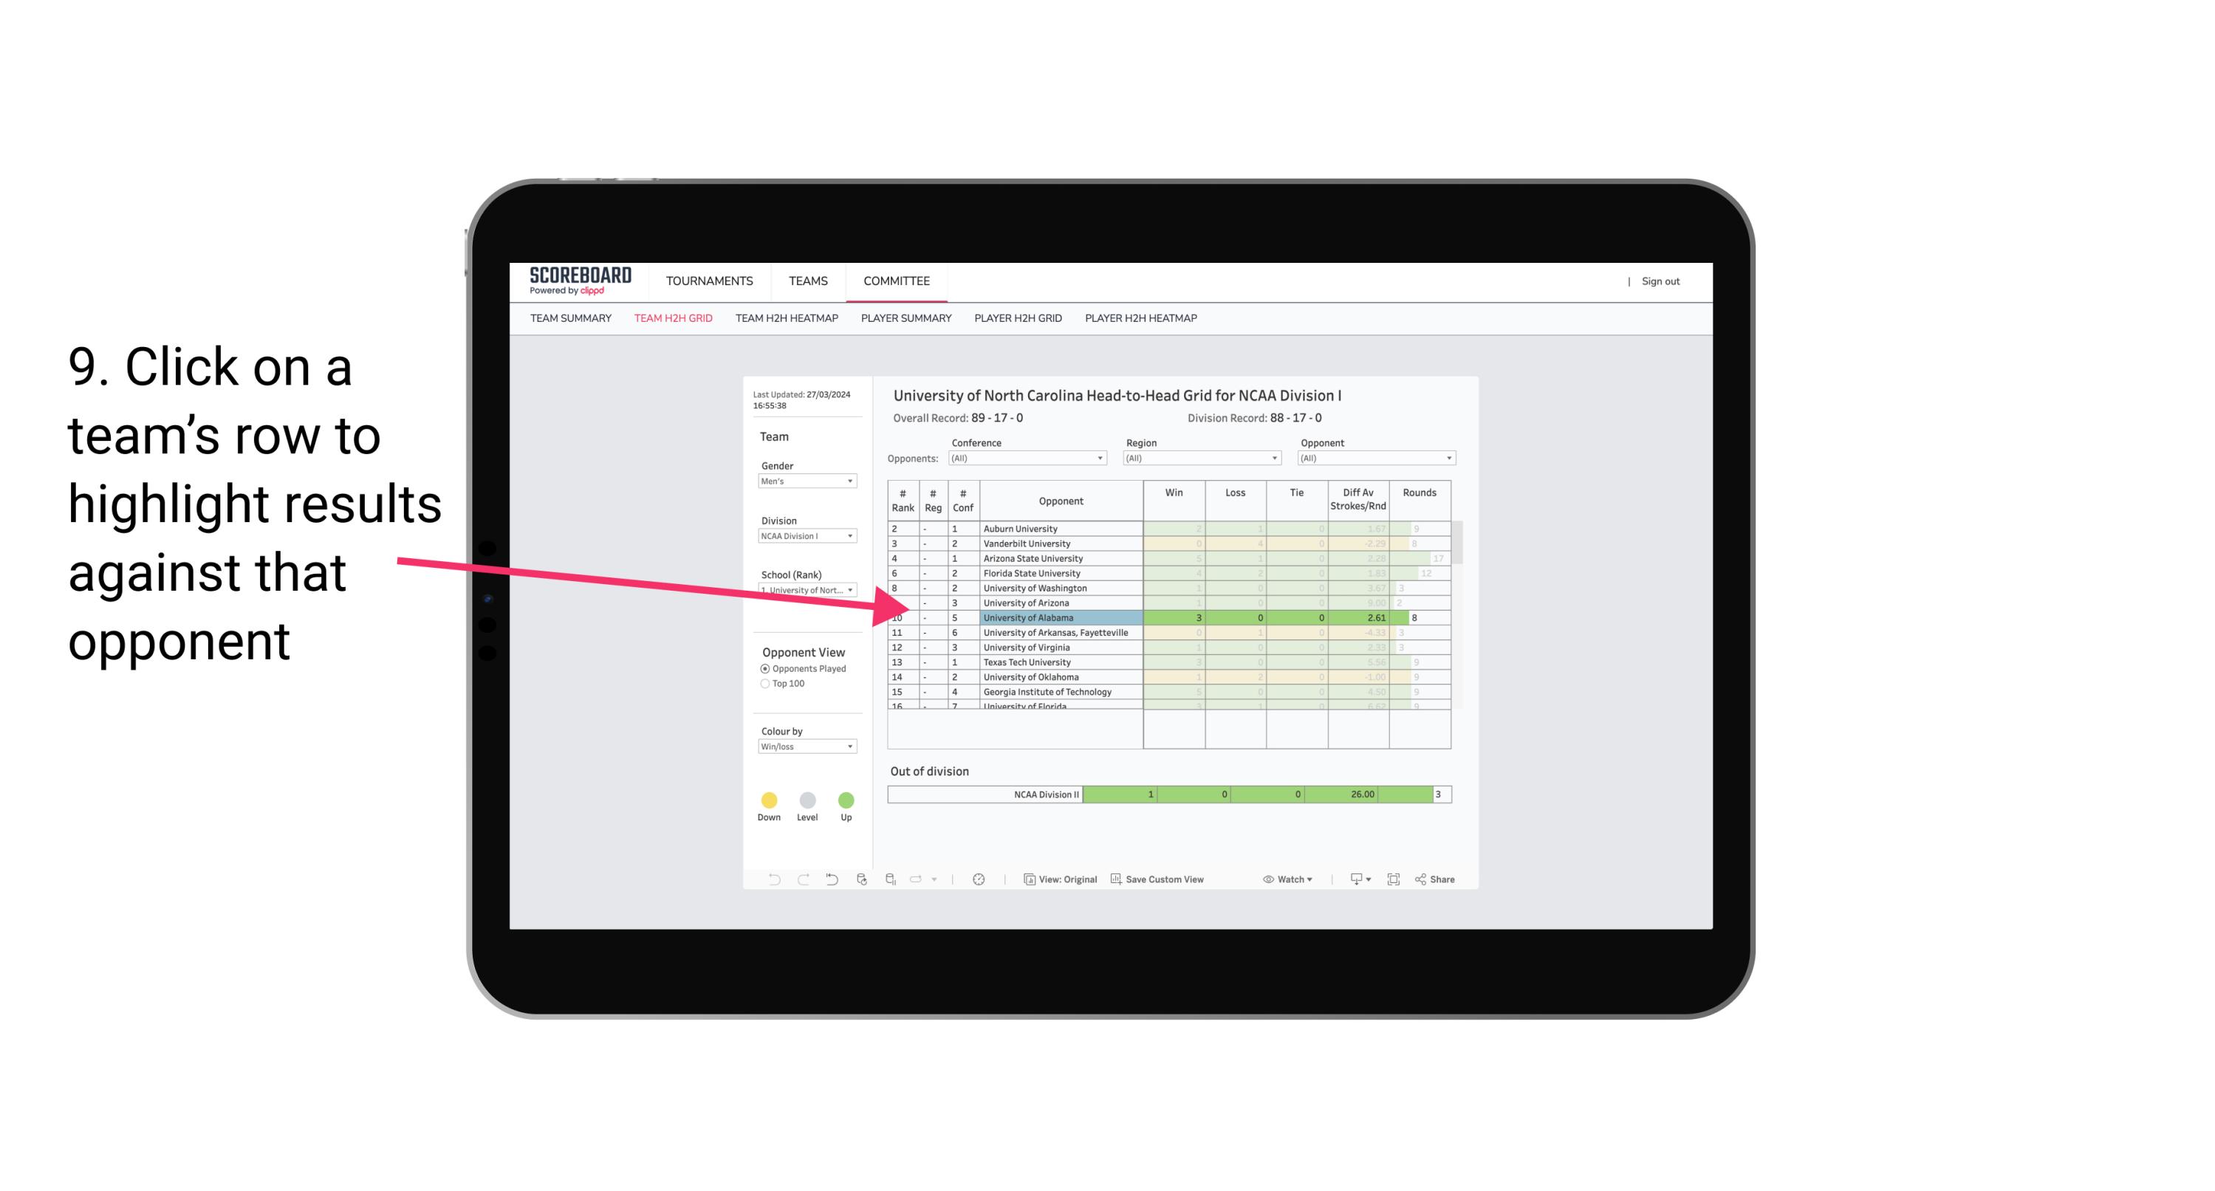Switch to the Player Summary tab
Screen dimensions: 2215x1191
click(906, 321)
